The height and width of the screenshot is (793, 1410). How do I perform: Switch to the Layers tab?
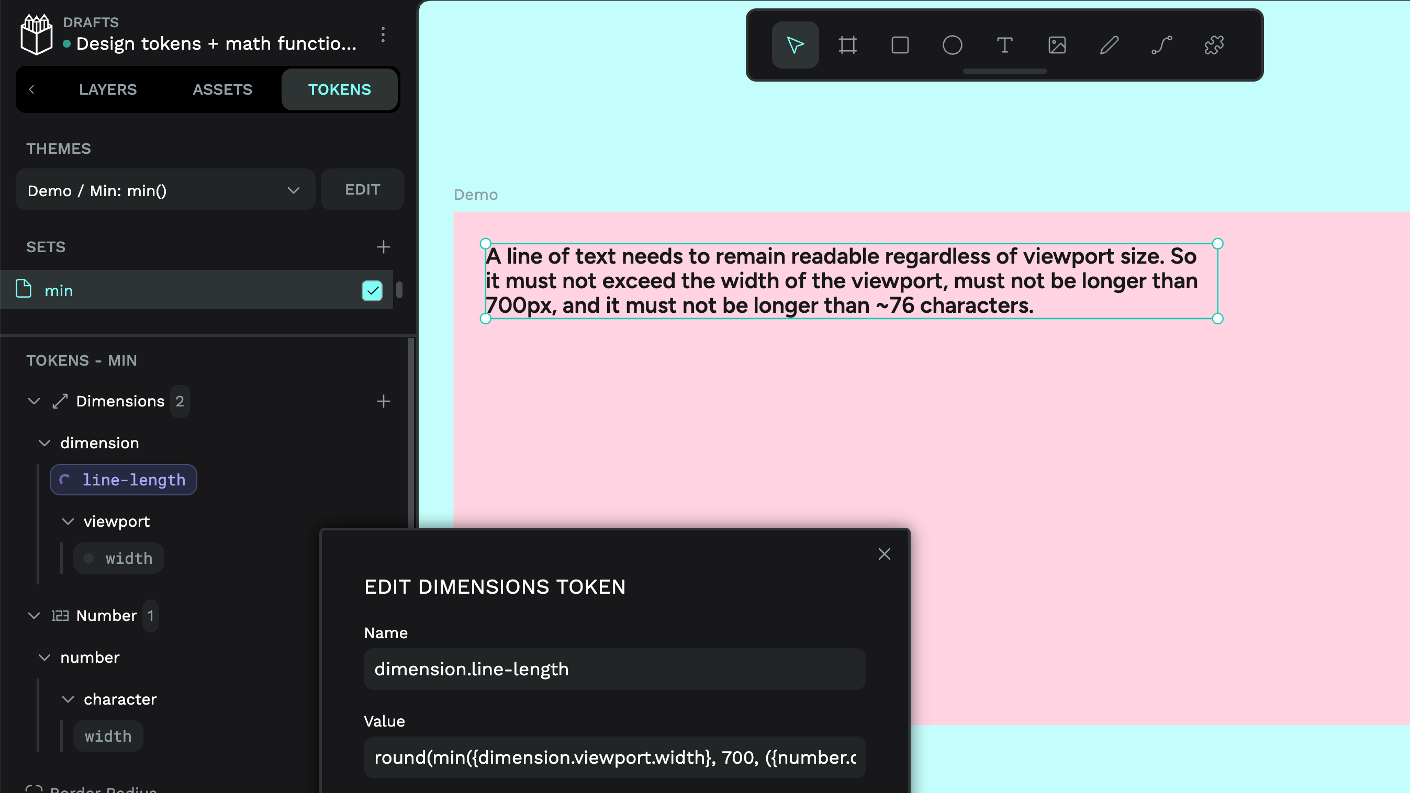(x=107, y=89)
